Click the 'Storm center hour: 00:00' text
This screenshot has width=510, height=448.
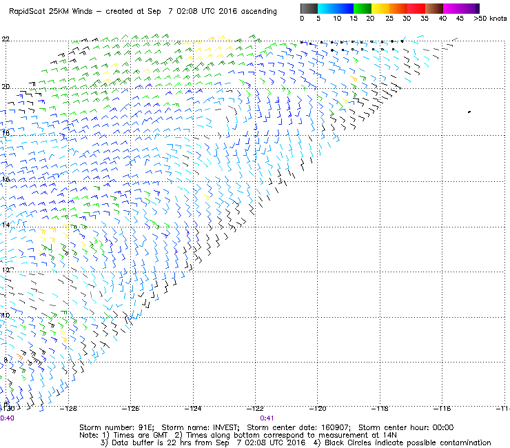click(406, 427)
